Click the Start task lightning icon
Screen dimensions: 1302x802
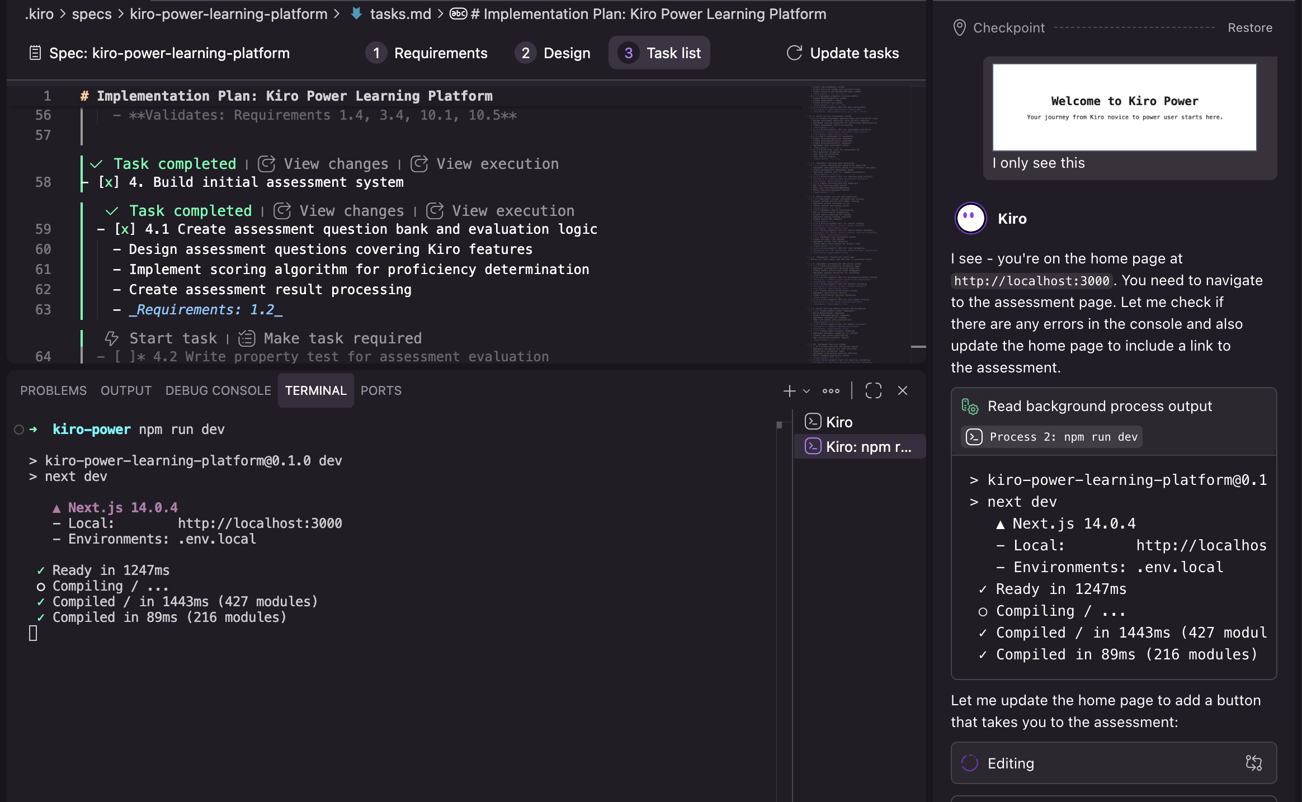coord(111,338)
